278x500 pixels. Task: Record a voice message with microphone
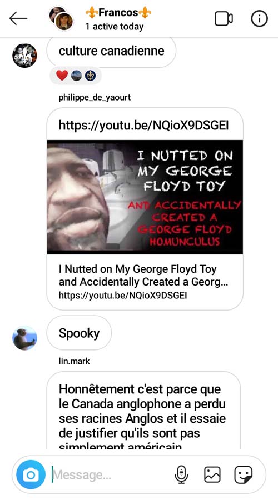pos(181,474)
